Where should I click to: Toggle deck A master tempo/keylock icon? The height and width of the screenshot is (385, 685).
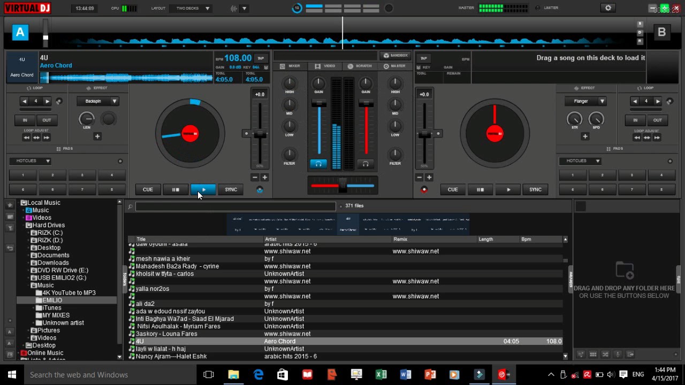[260, 189]
